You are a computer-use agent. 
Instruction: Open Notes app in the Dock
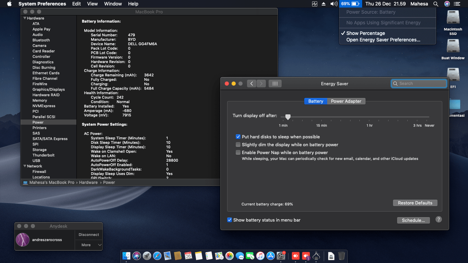[198, 256]
